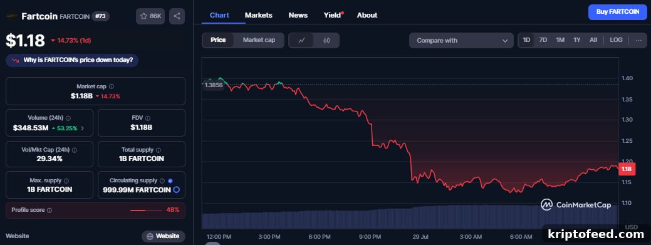Click the verified checkmark beside Circulating supply
This screenshot has width=651, height=245.
point(170,180)
